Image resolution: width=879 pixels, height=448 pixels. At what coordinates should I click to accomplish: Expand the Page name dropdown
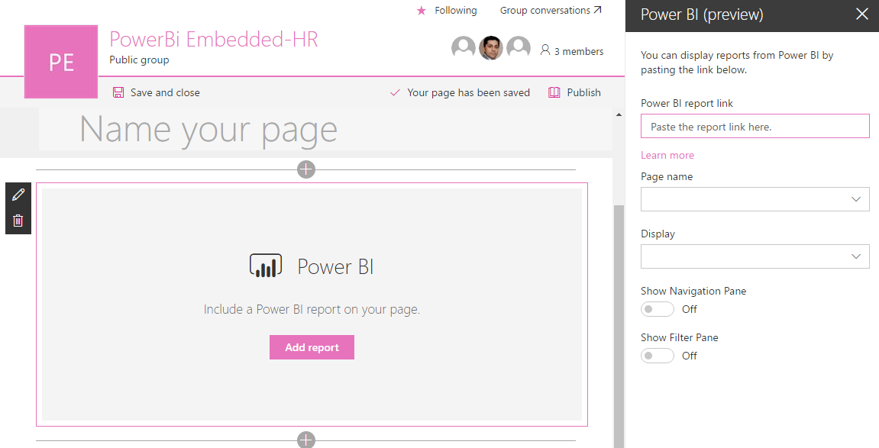coord(755,199)
